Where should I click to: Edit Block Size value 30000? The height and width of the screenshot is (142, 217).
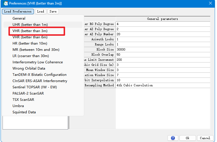click(x=163, y=49)
